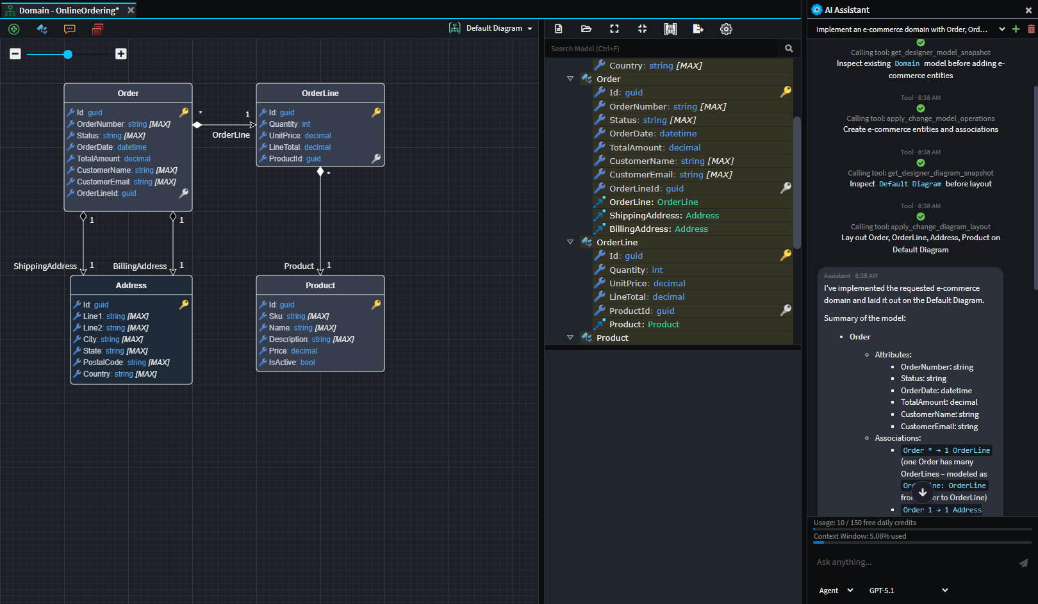Collapse the Order node in the model tree
This screenshot has width=1038, height=604.
click(570, 79)
